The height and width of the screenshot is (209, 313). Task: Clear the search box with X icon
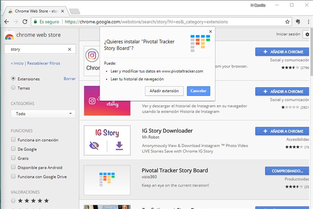pyautogui.click(x=70, y=49)
